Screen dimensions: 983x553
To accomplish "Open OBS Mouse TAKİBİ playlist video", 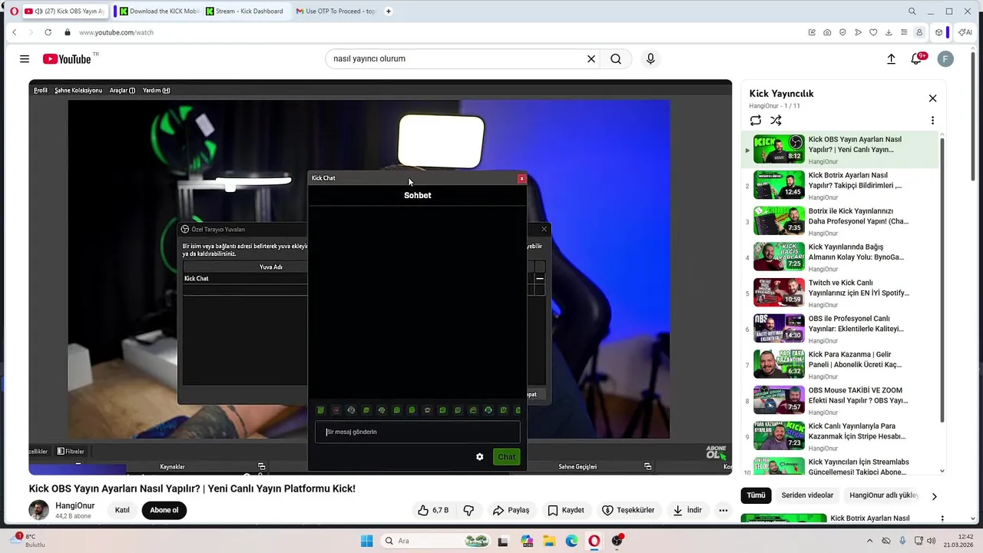I will [x=840, y=400].
